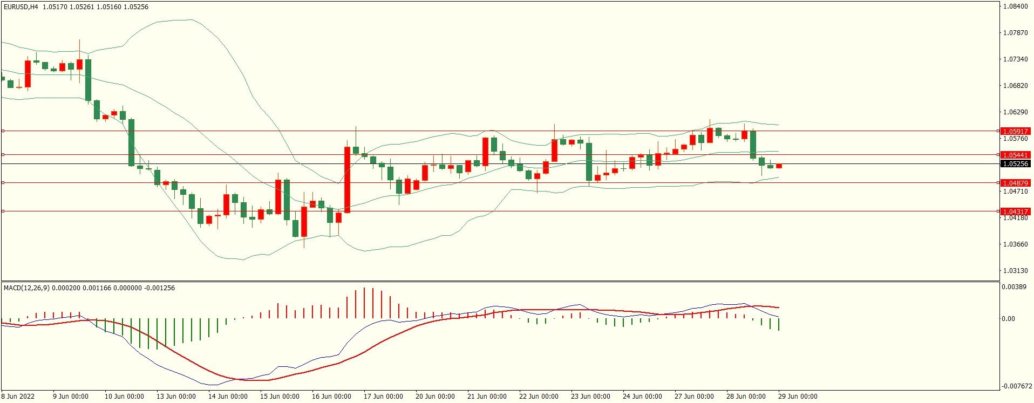Grab the square handle of the 1.05917 line
The height and width of the screenshot is (403, 1034).
click(x=3, y=131)
